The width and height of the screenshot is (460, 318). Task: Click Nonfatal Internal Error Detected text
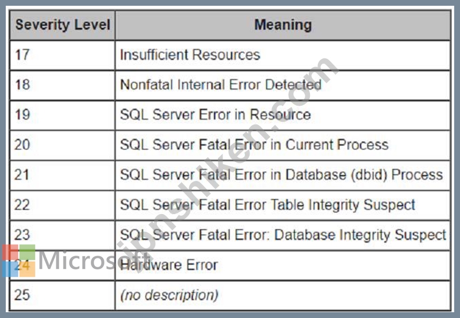[x=221, y=84]
